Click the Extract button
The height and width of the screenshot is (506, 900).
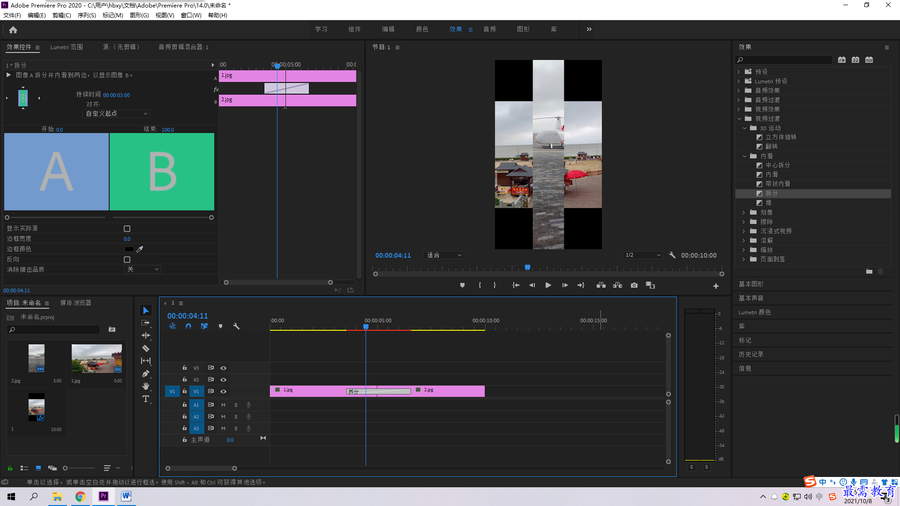tap(617, 285)
